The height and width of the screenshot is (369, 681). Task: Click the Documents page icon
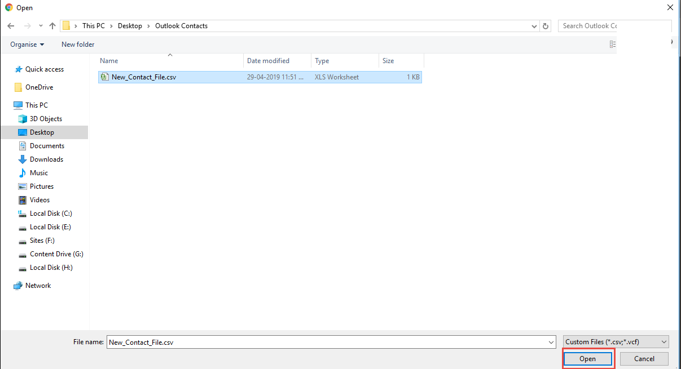point(23,146)
